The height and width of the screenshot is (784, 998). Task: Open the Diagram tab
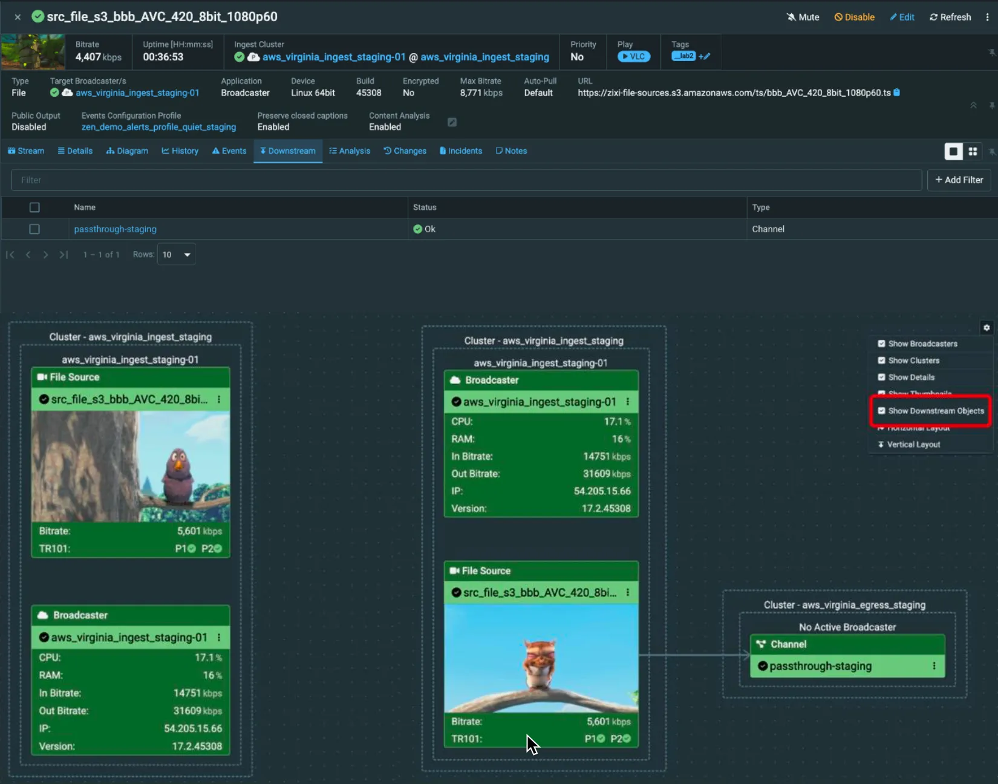pyautogui.click(x=127, y=151)
